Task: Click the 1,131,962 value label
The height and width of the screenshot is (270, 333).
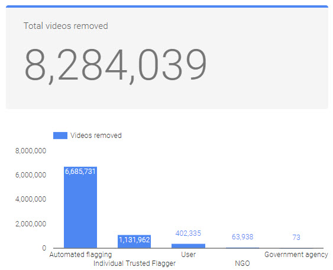Action: (134, 240)
